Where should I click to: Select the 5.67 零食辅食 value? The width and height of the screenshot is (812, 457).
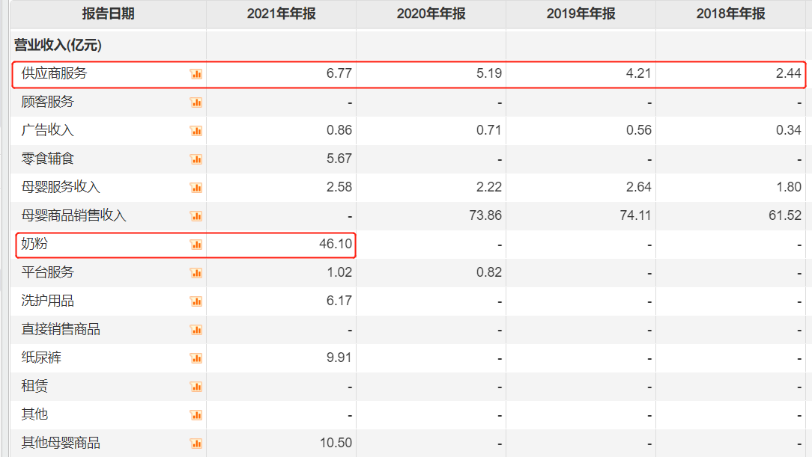point(339,159)
